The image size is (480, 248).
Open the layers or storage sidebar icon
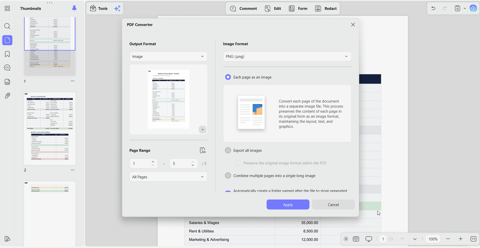point(7,82)
